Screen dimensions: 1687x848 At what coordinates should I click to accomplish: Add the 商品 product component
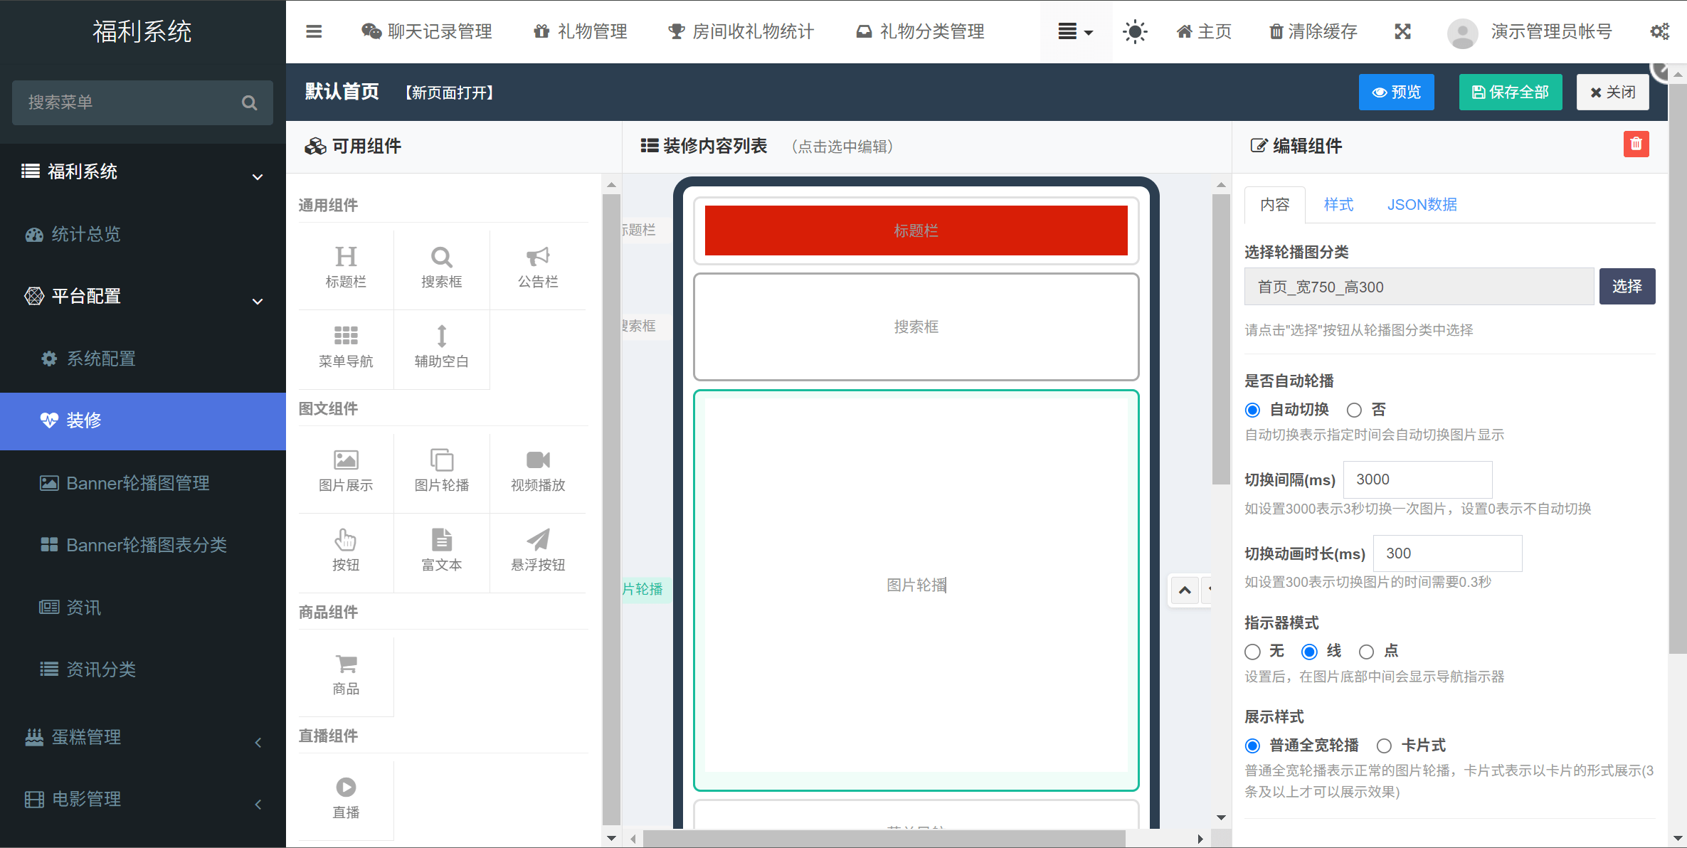(x=346, y=675)
